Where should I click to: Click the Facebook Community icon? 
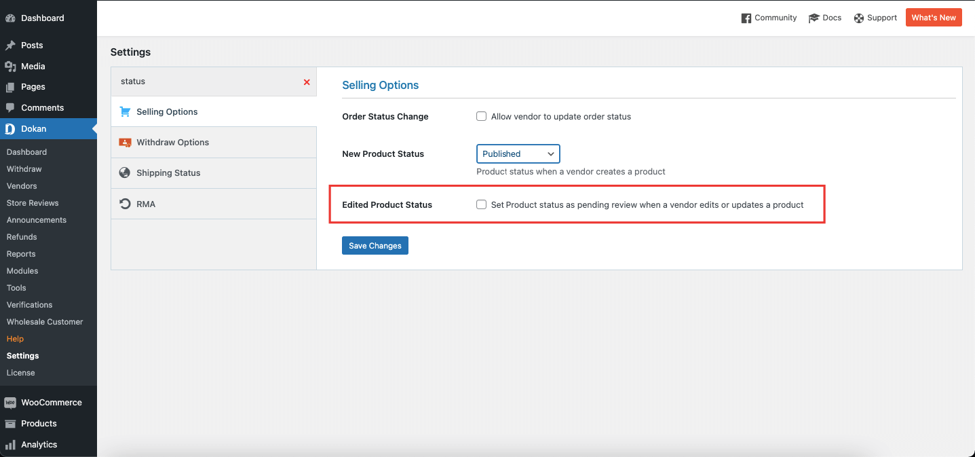click(746, 18)
